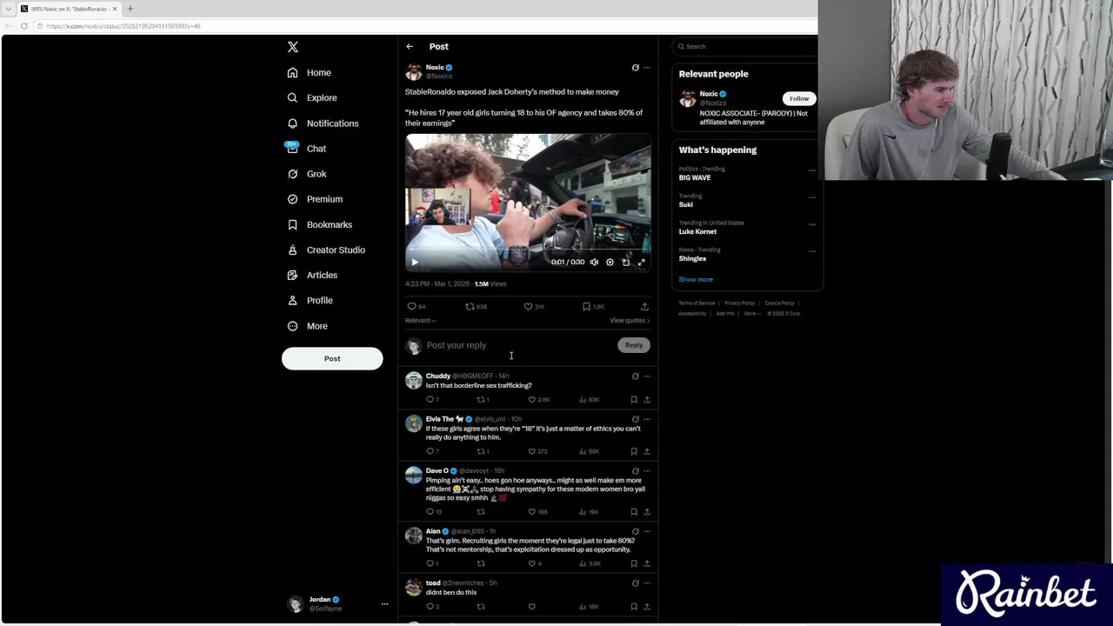Open more options on Chuddy's reply
1113x626 pixels.
[646, 376]
